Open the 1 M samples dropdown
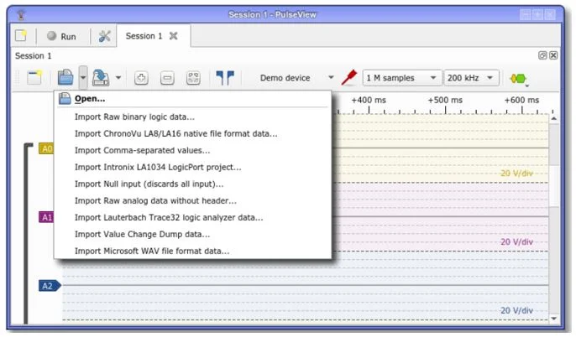Image resolution: width=576 pixels, height=337 pixels. 402,78
